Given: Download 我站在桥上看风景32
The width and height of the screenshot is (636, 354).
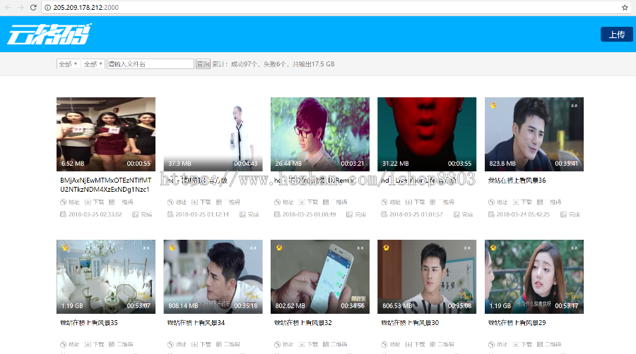Looking at the screenshot, I should pyautogui.click(x=308, y=344).
